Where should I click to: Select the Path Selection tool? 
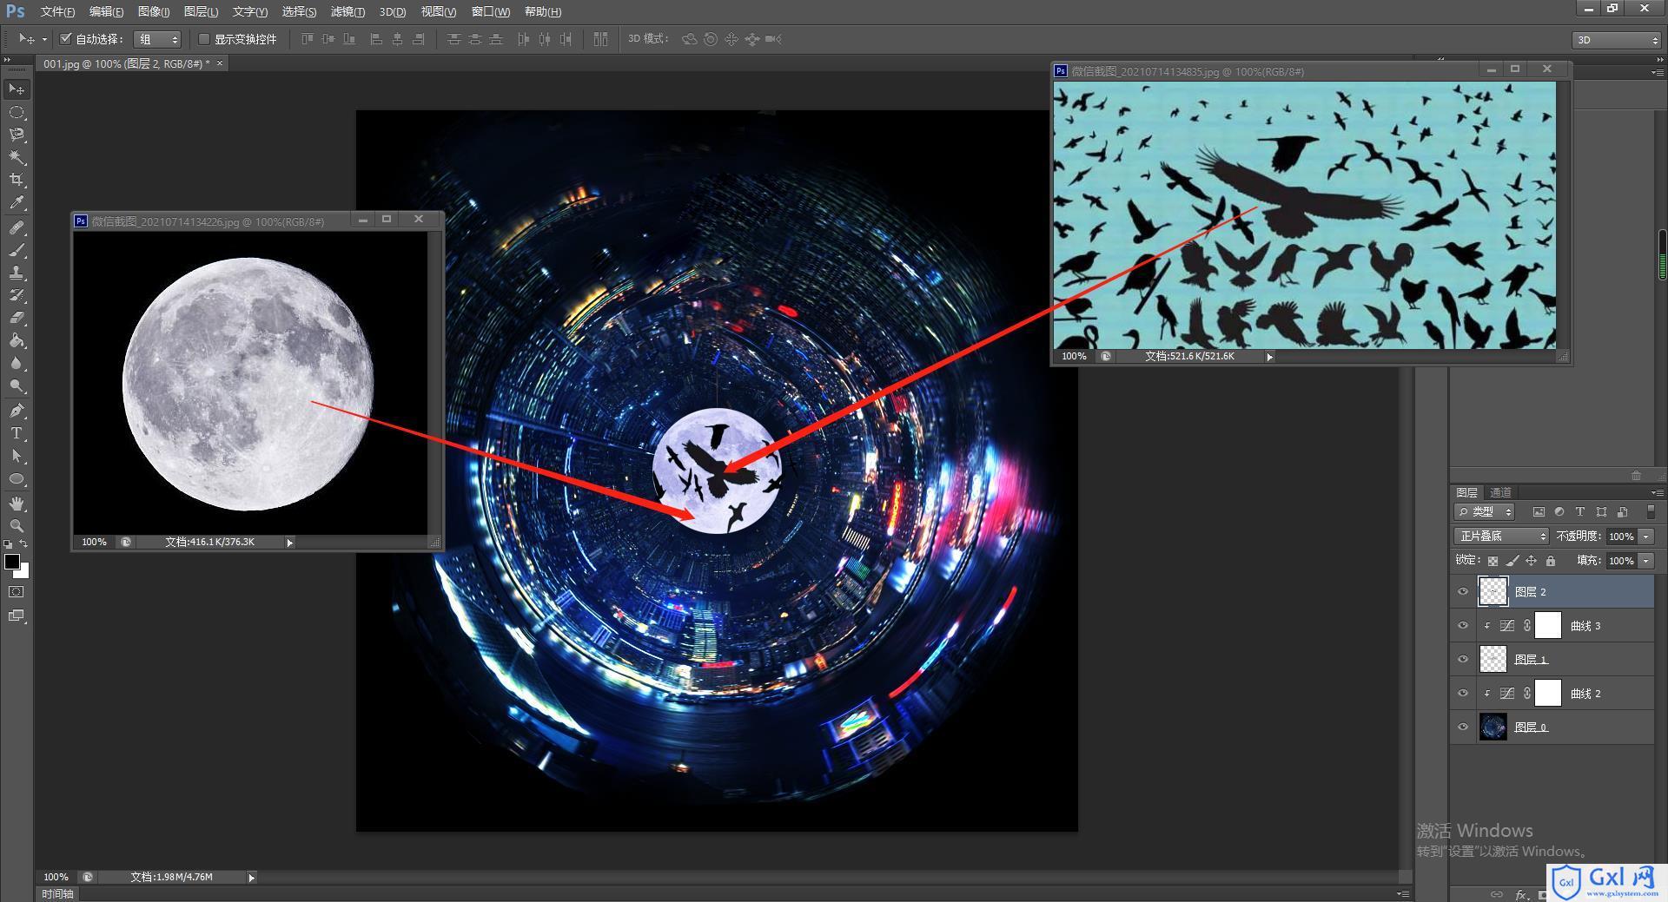click(x=17, y=456)
